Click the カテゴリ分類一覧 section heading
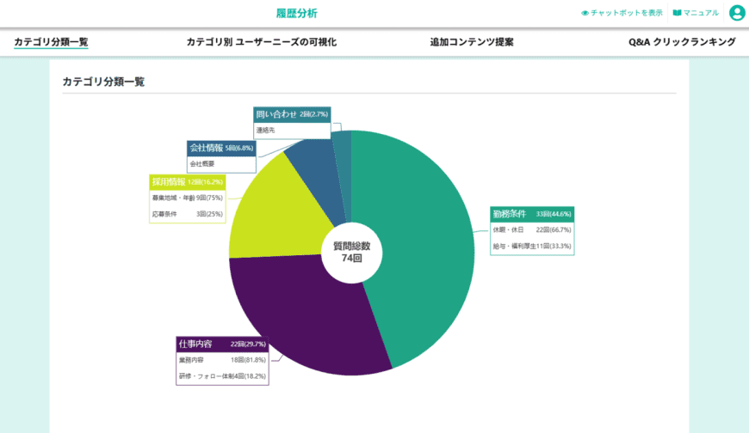Viewport: 749px width, 433px height. [103, 82]
